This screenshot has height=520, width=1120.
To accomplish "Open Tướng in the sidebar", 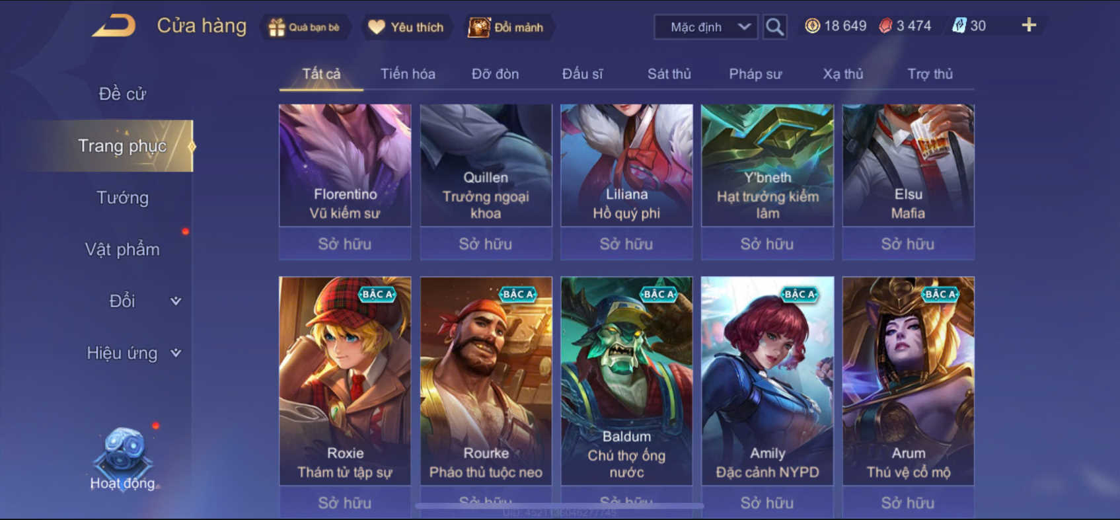I will [122, 198].
